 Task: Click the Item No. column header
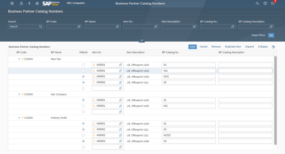pos(97,52)
